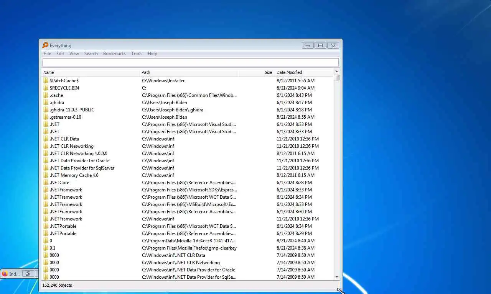Click the date '8/21/2024 9:04 AM'
This screenshot has width=491, height=294.
pos(295,88)
